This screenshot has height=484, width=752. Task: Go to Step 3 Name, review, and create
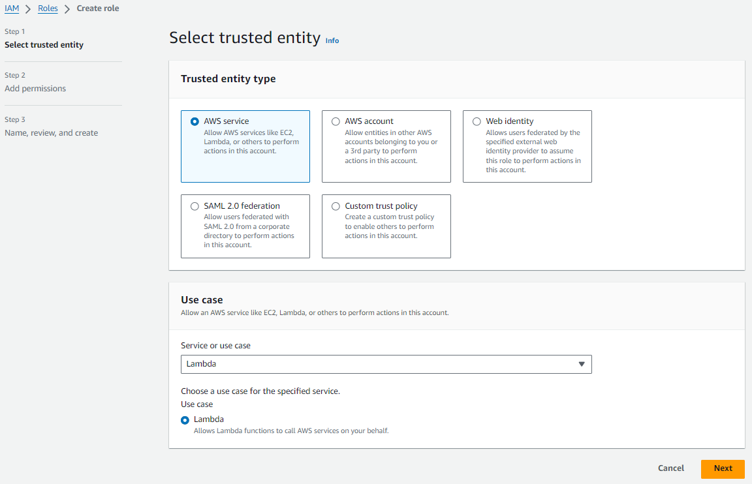point(51,132)
